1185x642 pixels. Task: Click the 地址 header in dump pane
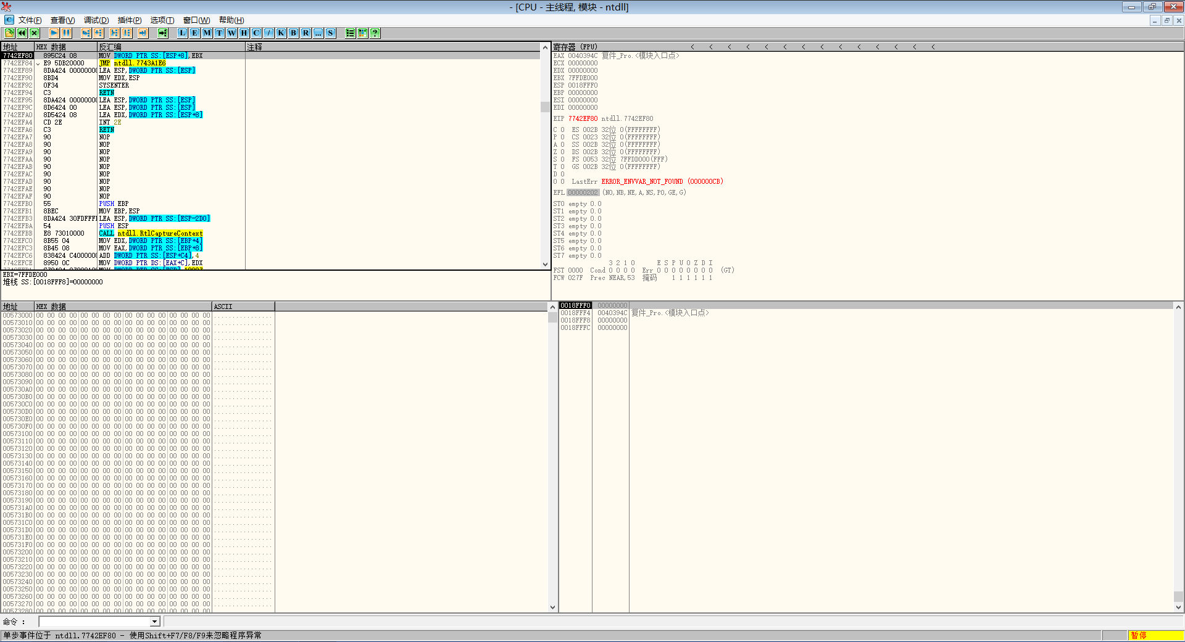17,307
